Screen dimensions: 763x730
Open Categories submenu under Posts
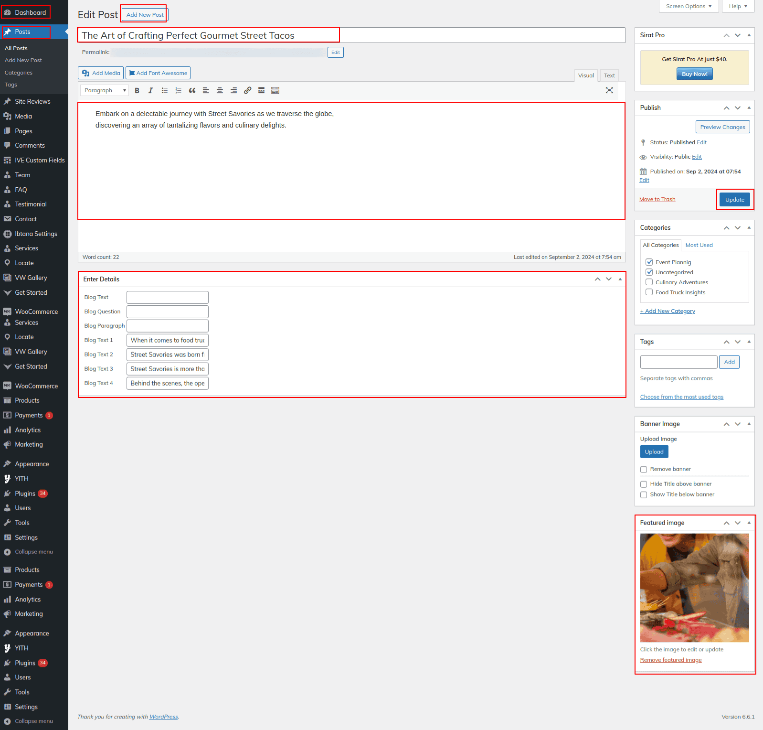point(19,73)
